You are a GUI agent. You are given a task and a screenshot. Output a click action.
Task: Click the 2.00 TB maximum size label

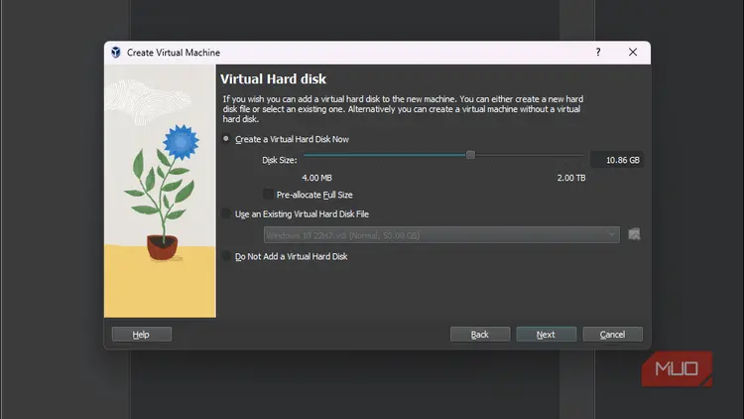click(571, 178)
